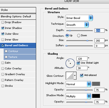Expand the Gloss Contour picker arrow
The image size is (109, 108).
(x=75, y=76)
